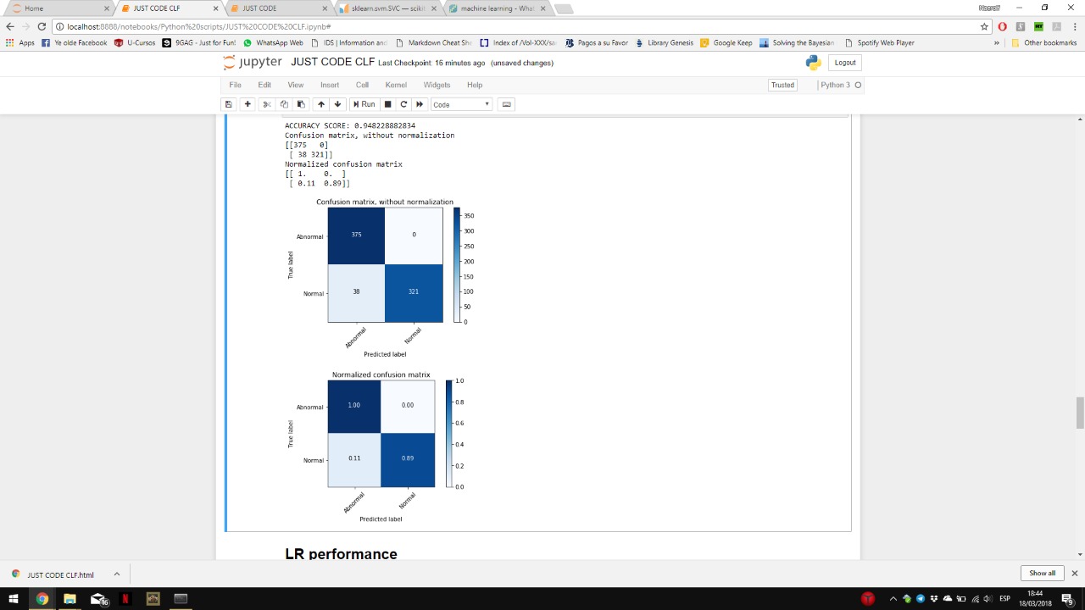Click the browser address bar

[517, 26]
